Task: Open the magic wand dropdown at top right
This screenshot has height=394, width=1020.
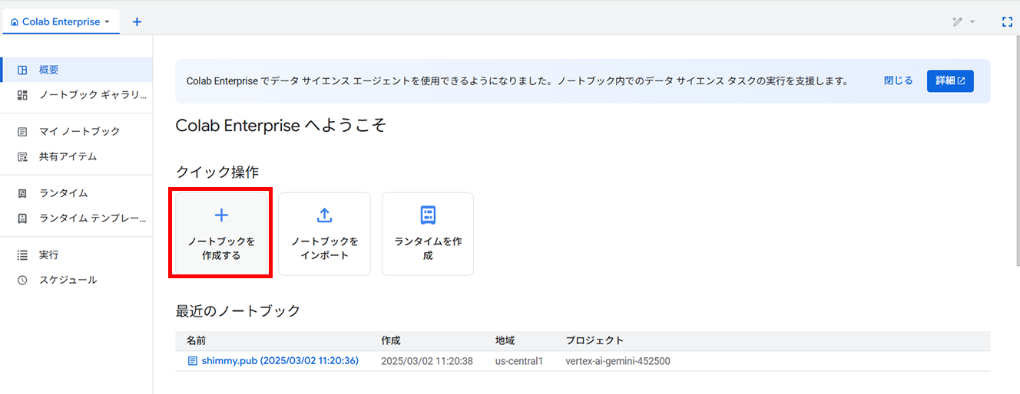Action: [963, 22]
